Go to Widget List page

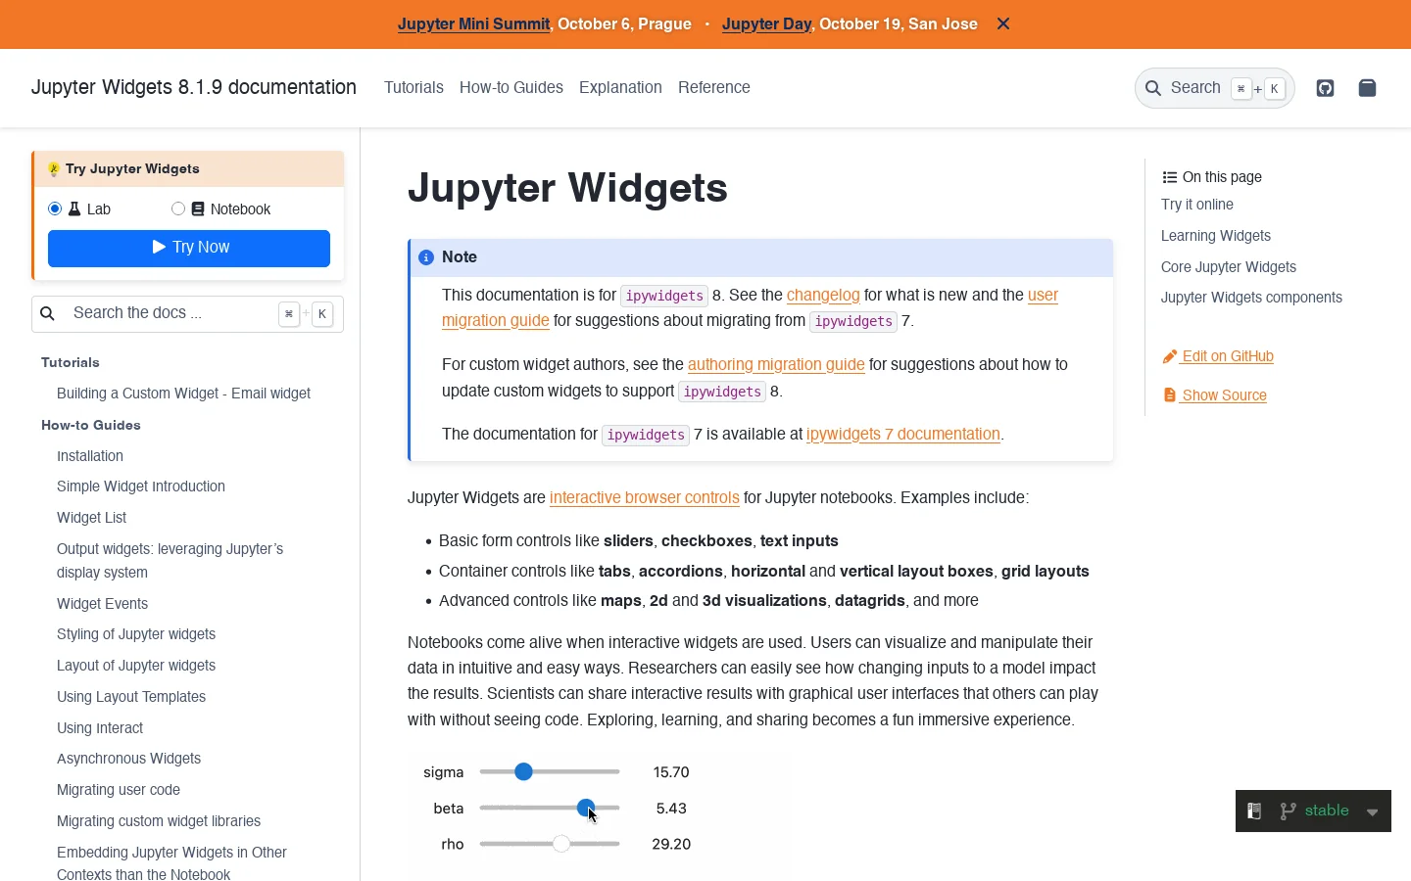(91, 518)
